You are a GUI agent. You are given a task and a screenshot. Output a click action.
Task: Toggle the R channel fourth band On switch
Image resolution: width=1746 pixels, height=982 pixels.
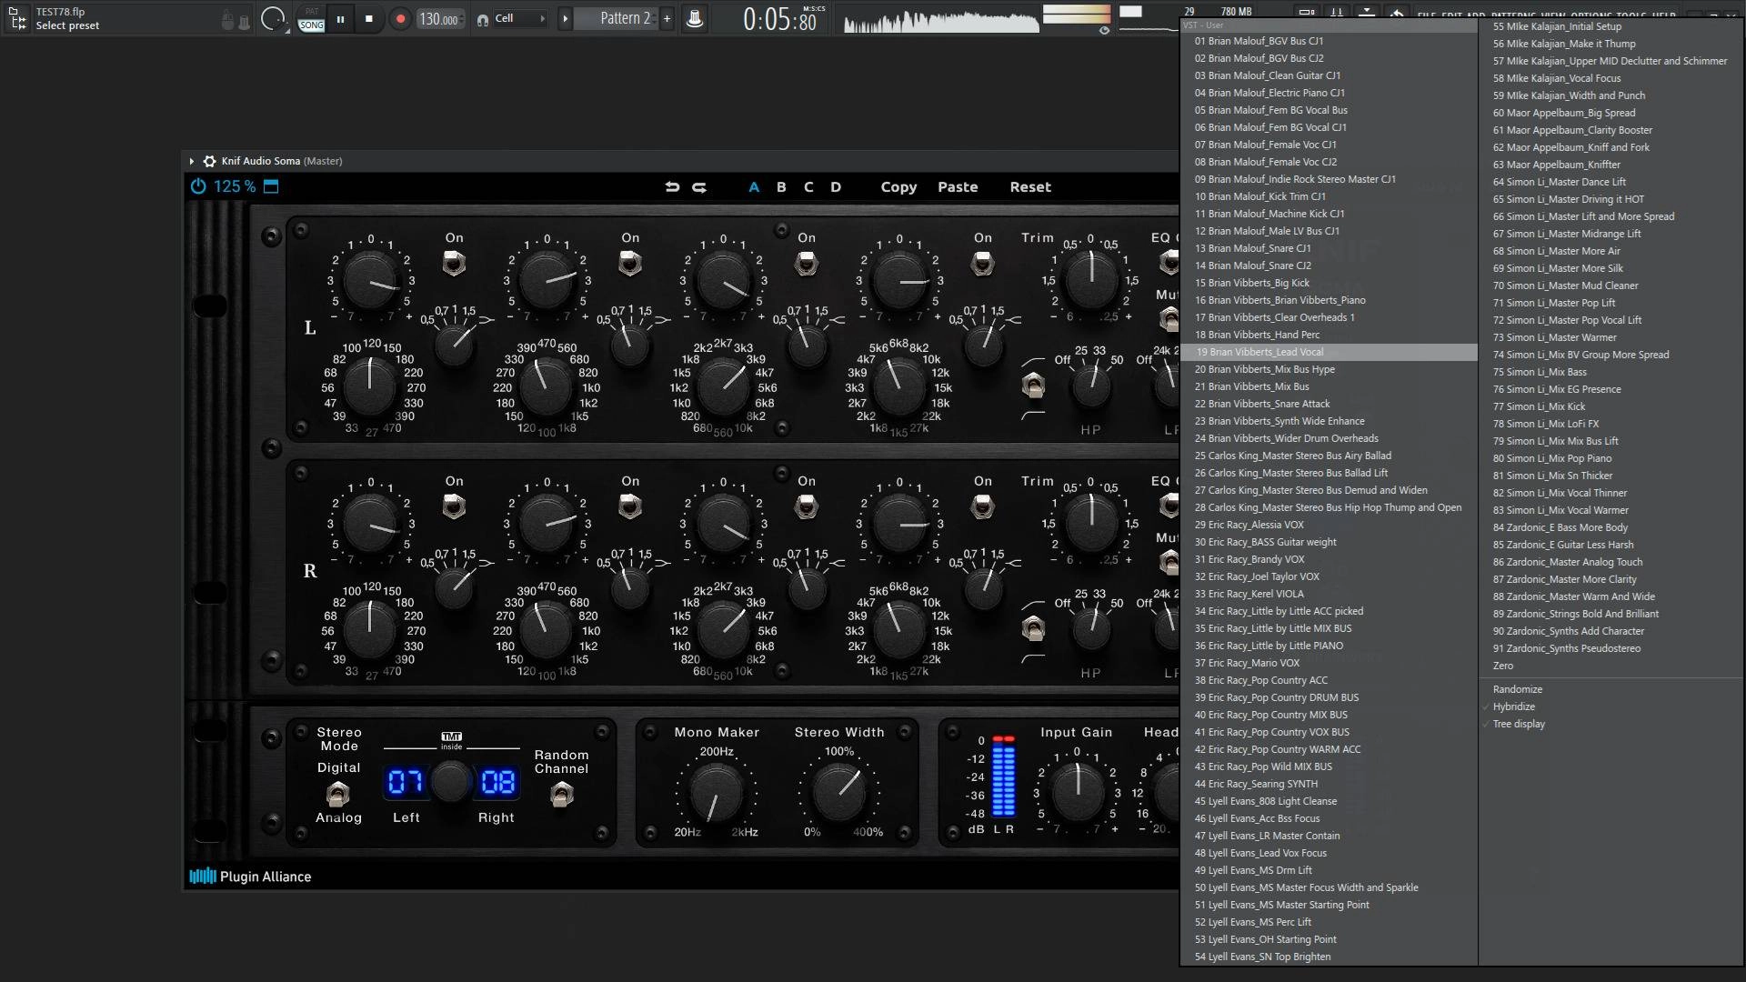(983, 507)
